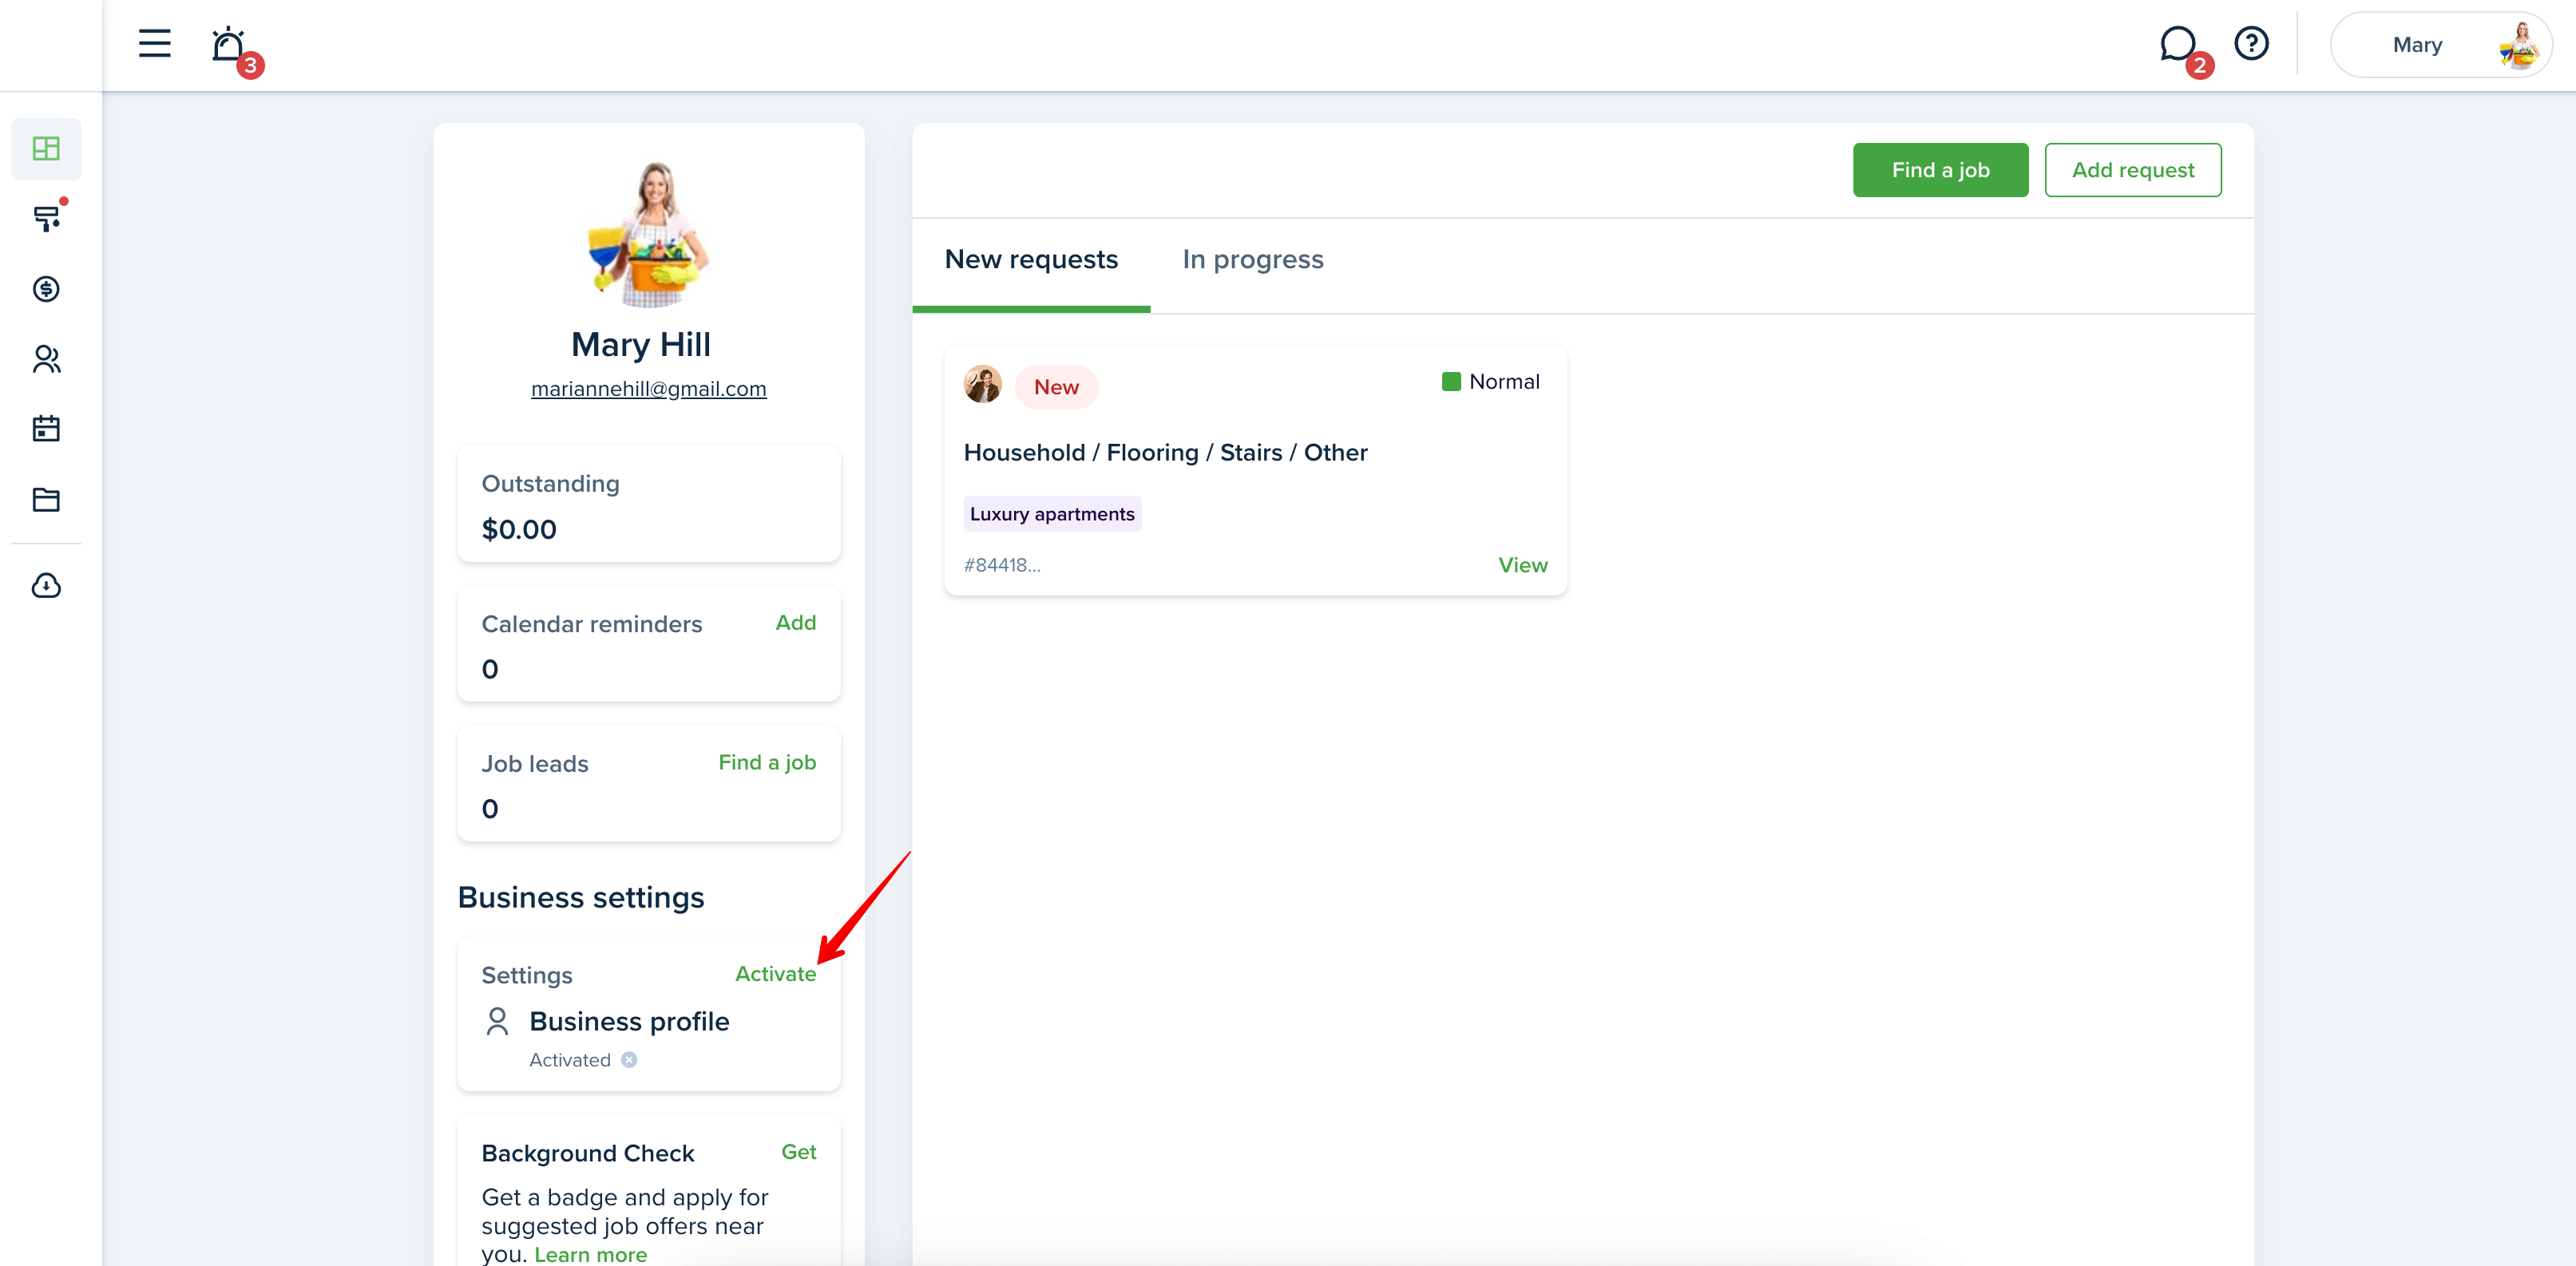Open Learn more about Background Check
2576x1266 pixels.
590,1254
